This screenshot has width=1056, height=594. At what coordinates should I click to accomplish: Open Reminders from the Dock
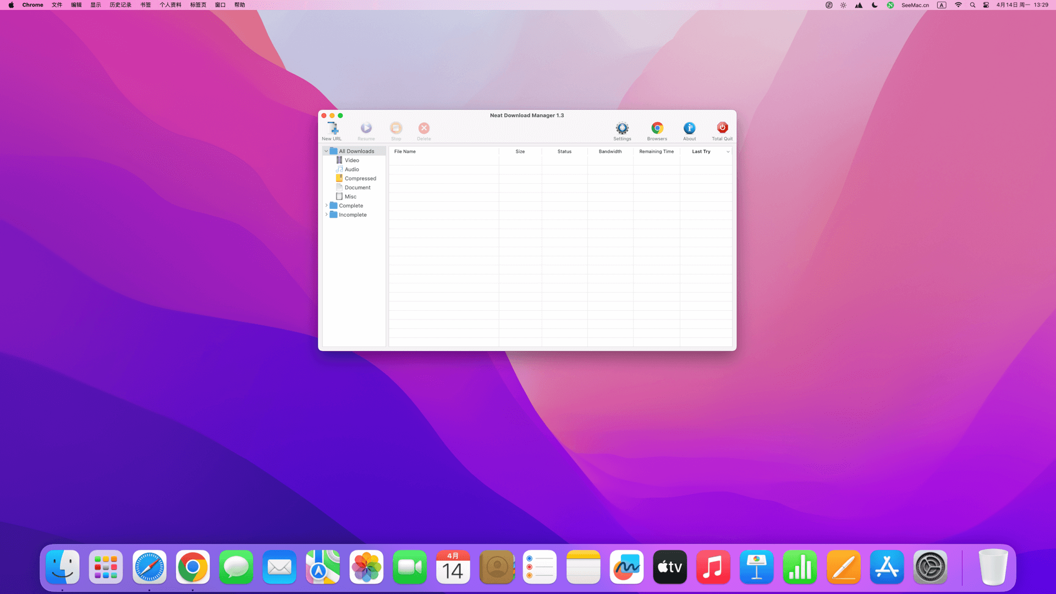click(x=540, y=567)
